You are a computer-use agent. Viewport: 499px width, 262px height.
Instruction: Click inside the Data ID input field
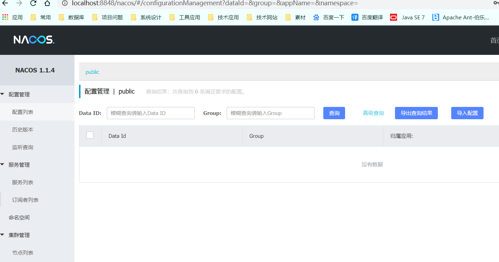coord(150,113)
